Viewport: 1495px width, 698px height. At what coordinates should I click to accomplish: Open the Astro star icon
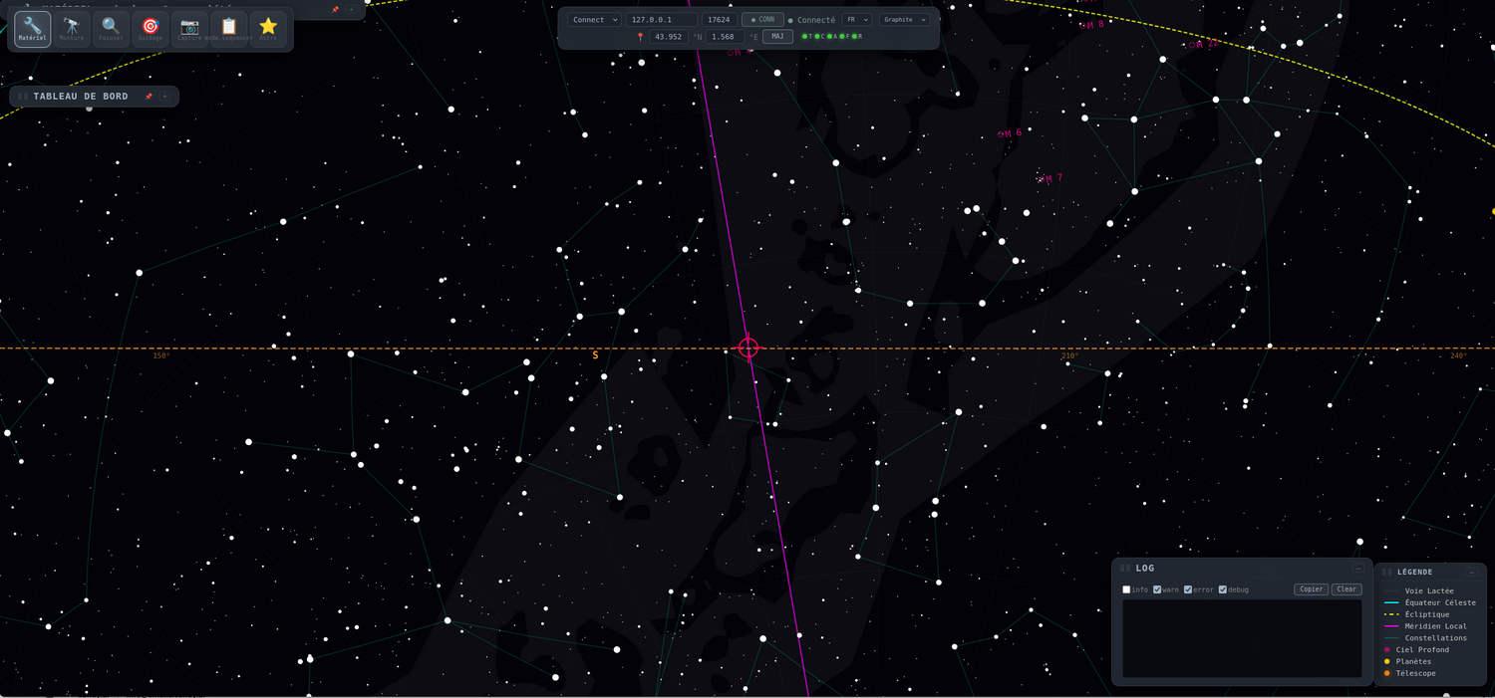[268, 29]
